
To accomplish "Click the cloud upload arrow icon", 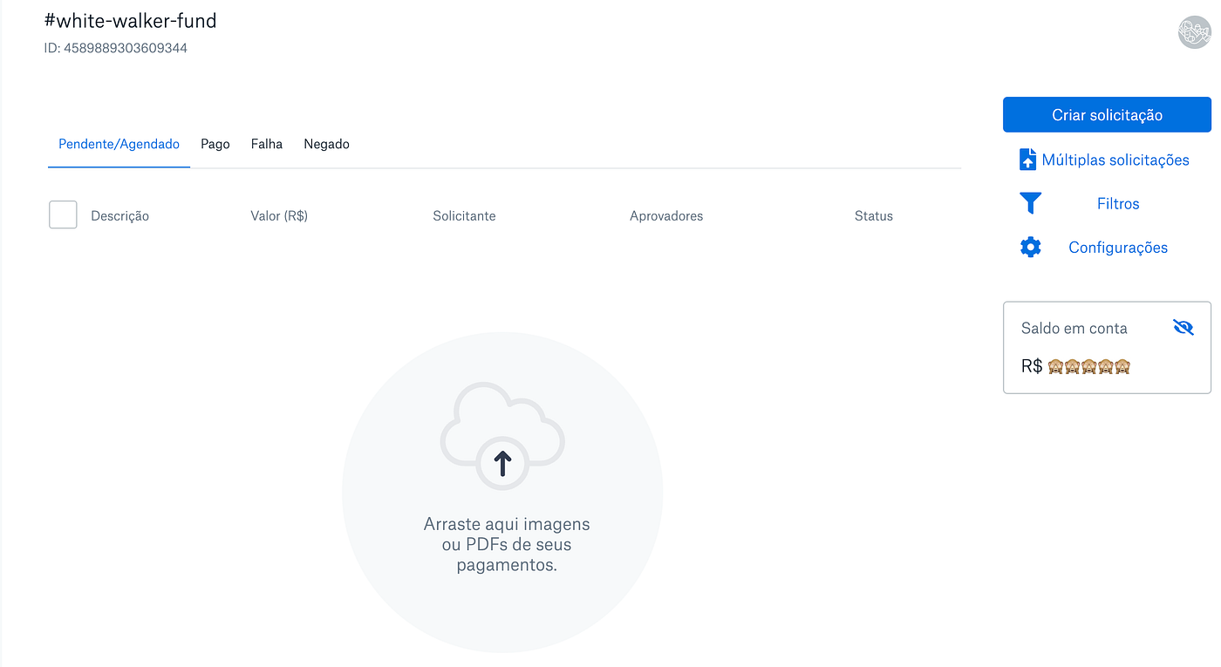I will coord(502,463).
